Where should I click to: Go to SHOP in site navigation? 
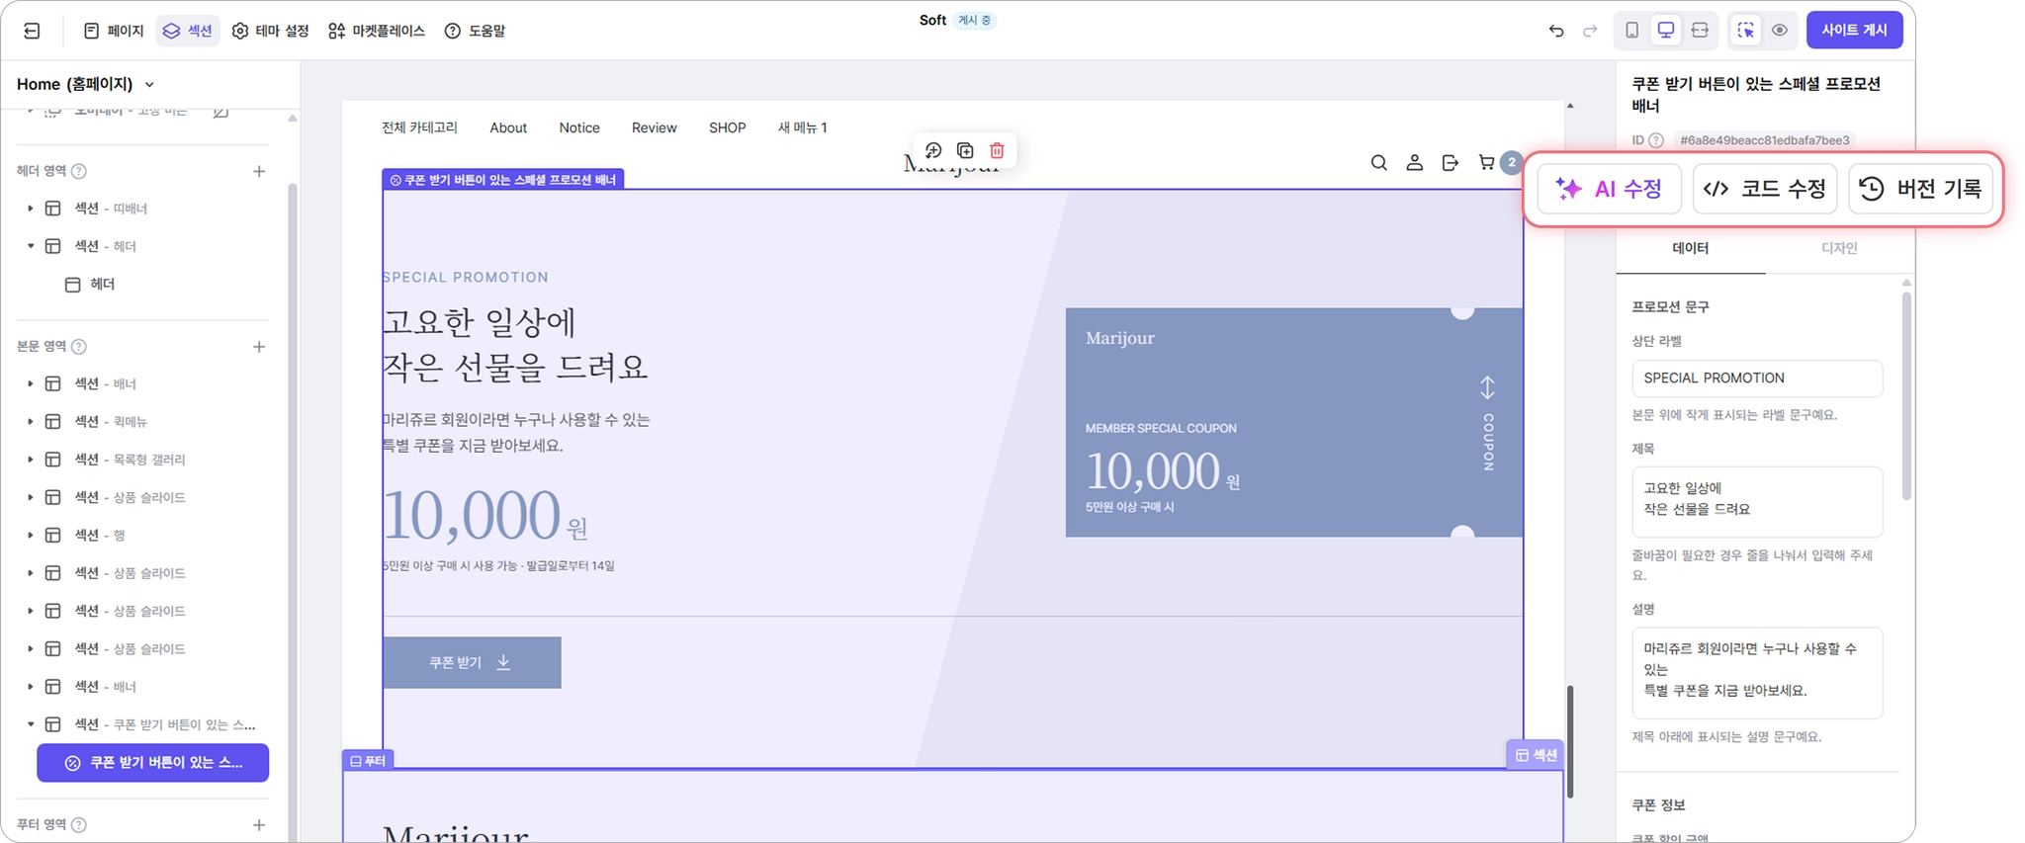click(x=728, y=127)
